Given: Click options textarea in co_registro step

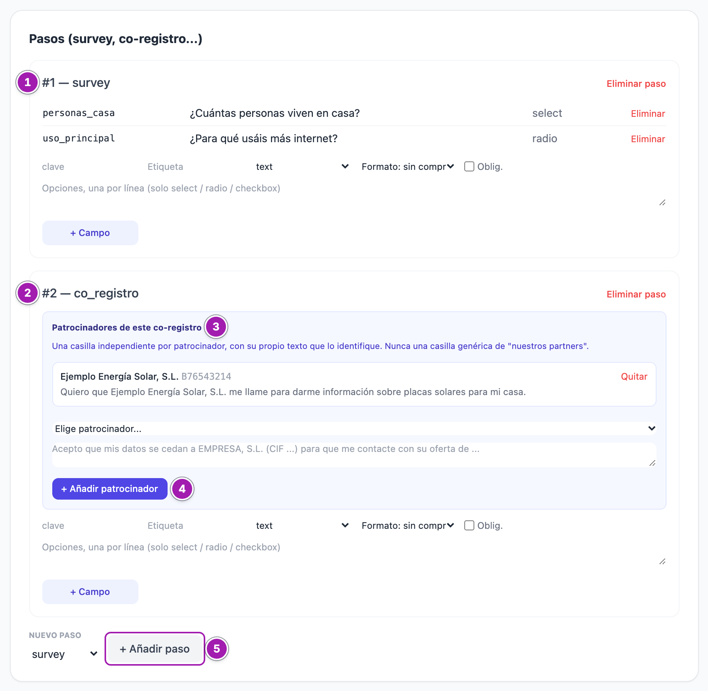Looking at the screenshot, I should (354, 553).
